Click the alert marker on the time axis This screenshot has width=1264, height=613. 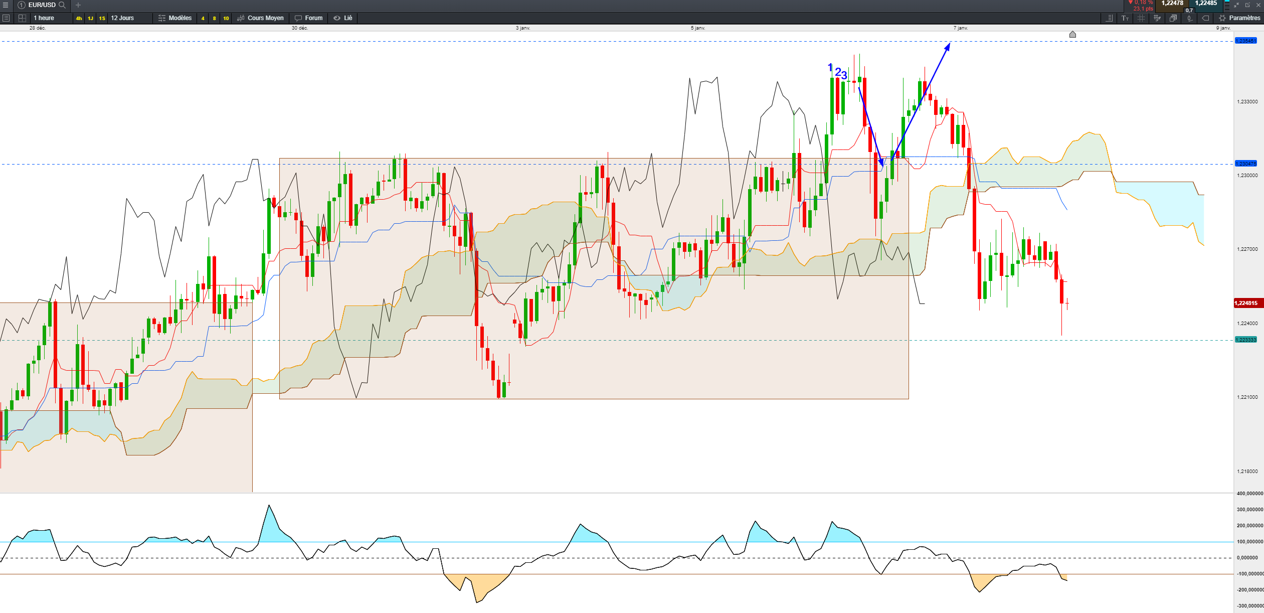pos(1072,34)
